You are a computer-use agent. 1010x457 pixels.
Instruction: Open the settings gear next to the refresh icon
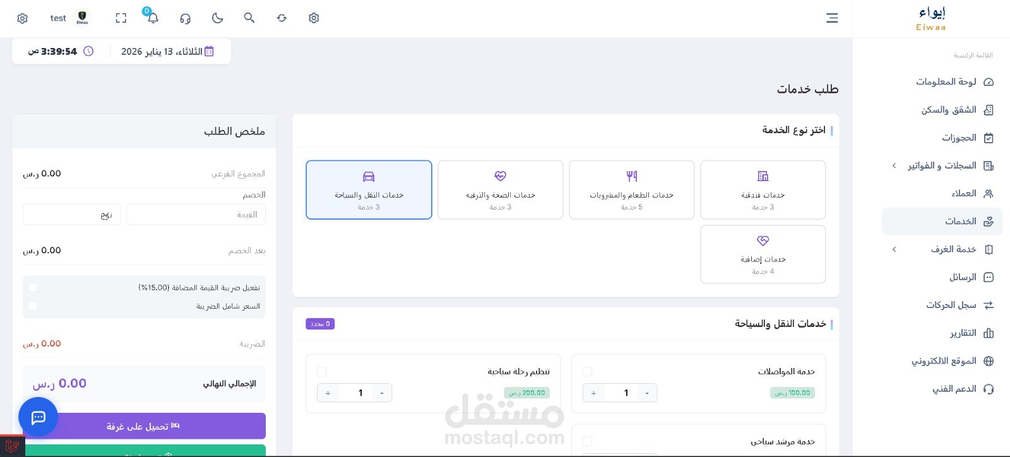[x=314, y=18]
